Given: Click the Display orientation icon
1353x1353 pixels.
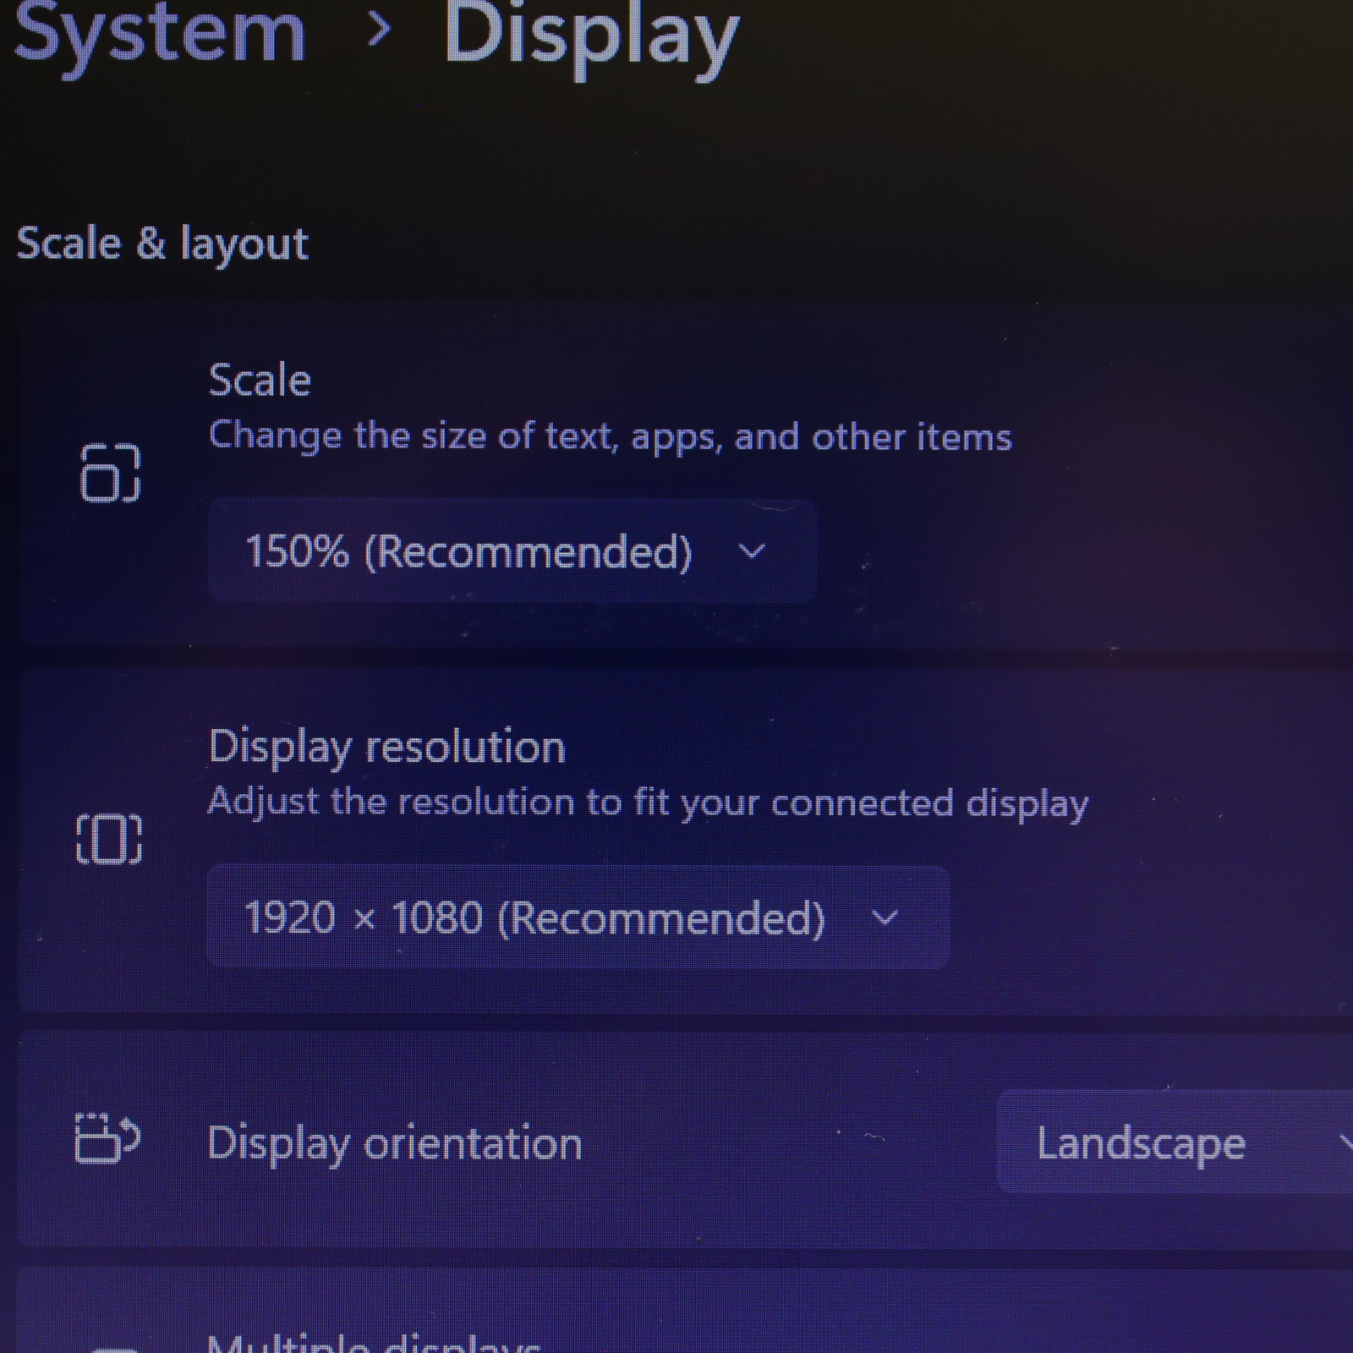Looking at the screenshot, I should pos(107,1139).
